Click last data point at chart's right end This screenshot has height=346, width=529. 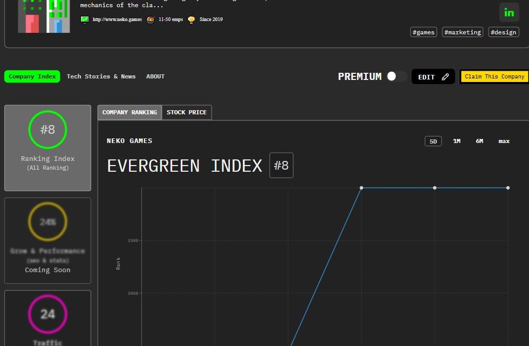pyautogui.click(x=507, y=188)
